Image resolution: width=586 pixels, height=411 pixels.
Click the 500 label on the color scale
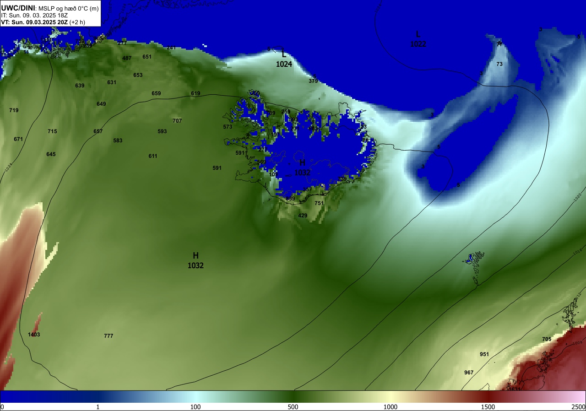293,407
